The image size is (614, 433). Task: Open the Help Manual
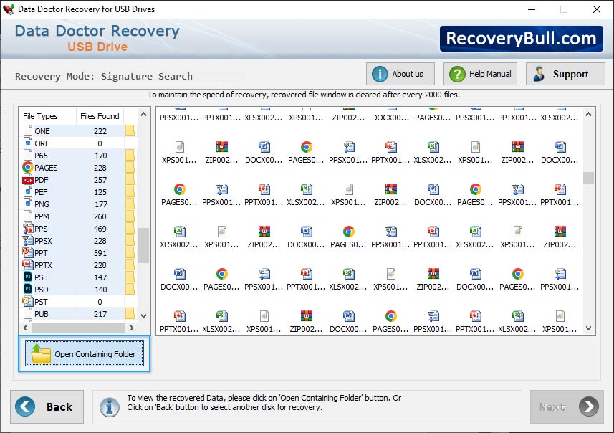(x=480, y=74)
